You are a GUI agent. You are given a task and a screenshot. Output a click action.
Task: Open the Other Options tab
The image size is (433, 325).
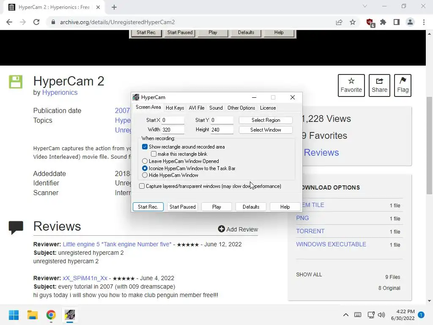point(241,108)
